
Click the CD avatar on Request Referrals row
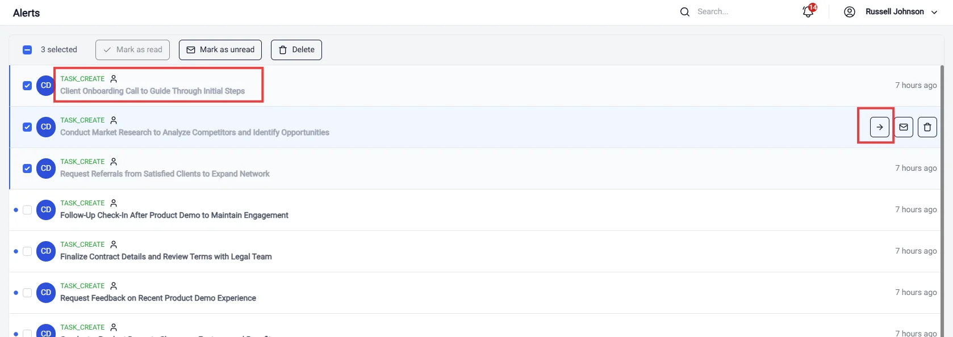click(x=46, y=168)
